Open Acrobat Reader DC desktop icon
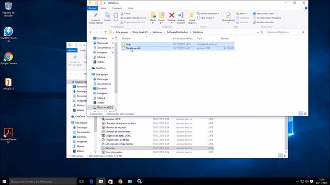 coord(8,136)
